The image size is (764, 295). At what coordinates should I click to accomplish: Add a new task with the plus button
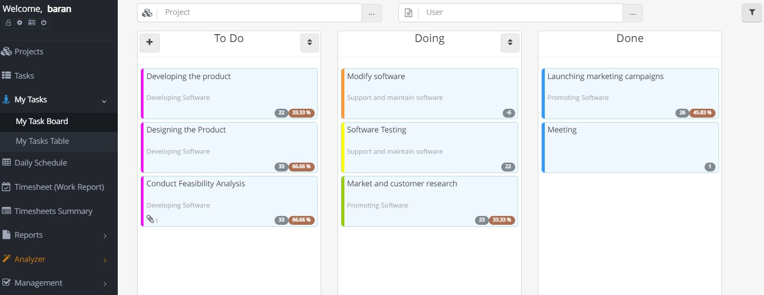(149, 43)
